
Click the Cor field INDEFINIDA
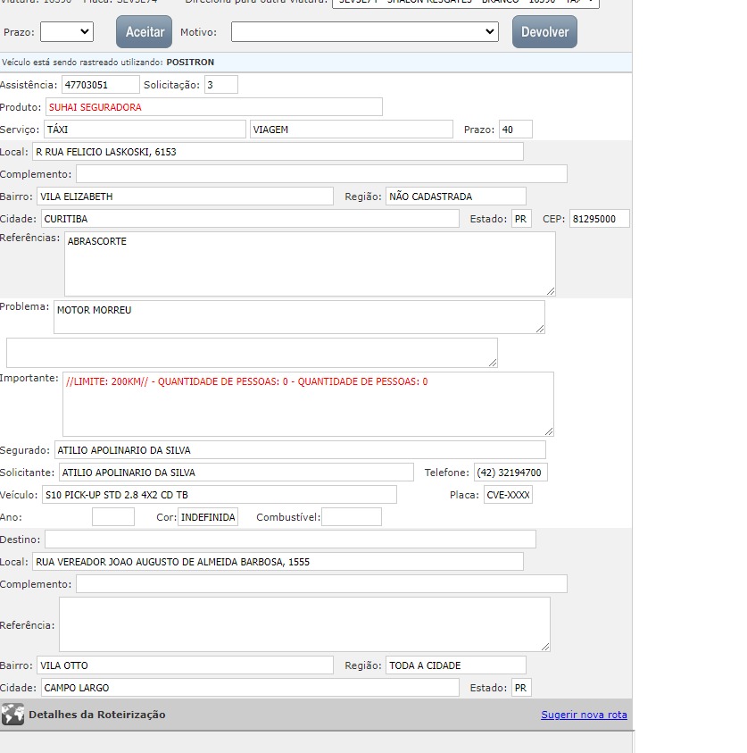point(208,517)
